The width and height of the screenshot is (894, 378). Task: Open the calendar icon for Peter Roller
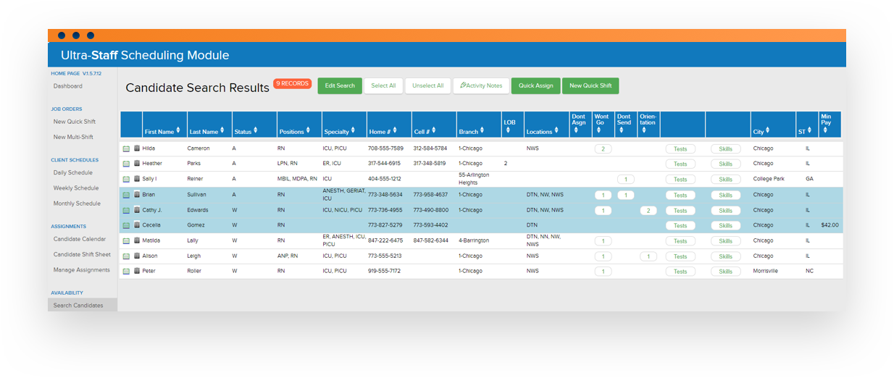click(126, 272)
